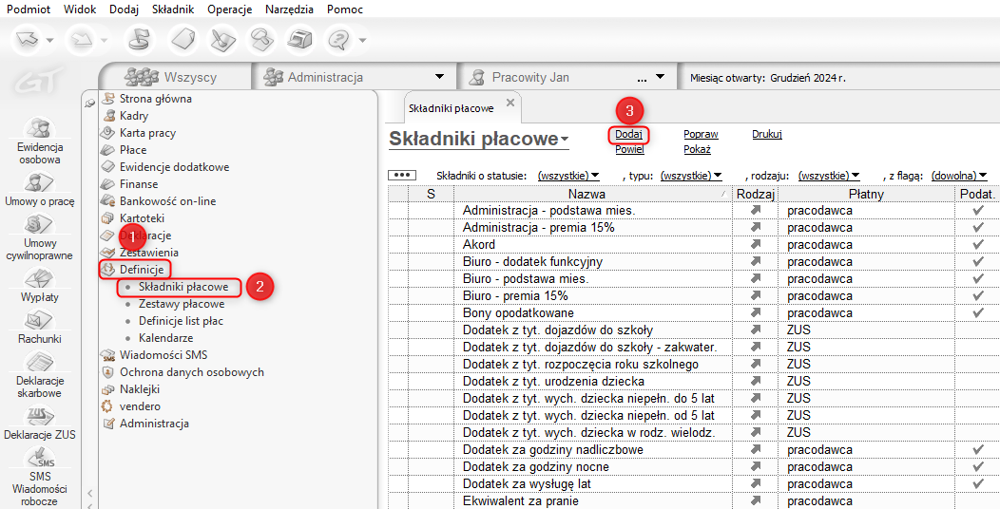This screenshot has height=509, width=1000.
Task: Expand the Administracja group dropdown arrow
Action: pyautogui.click(x=439, y=77)
